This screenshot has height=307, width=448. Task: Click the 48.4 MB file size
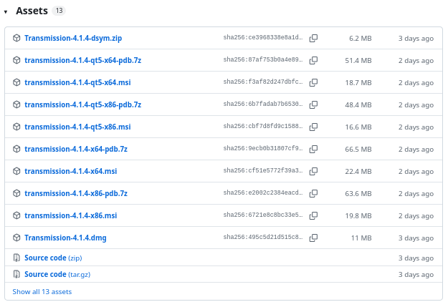358,105
